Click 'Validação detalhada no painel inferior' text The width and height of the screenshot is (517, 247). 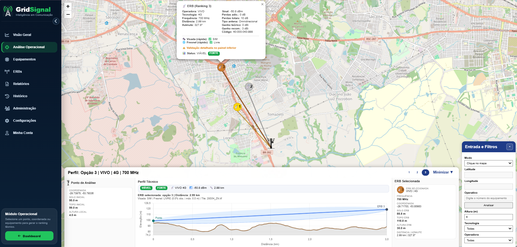211,48
